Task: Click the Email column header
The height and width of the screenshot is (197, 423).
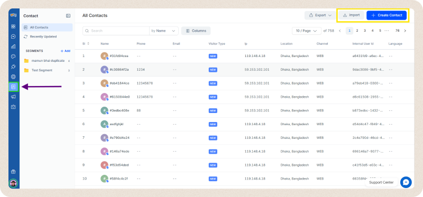Action: pos(176,44)
